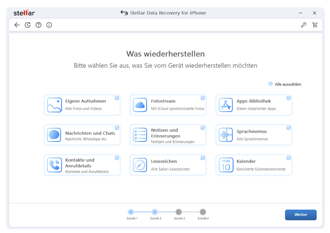Click the text 'Mit iCloud synchronisierte Fotos'

178,109
